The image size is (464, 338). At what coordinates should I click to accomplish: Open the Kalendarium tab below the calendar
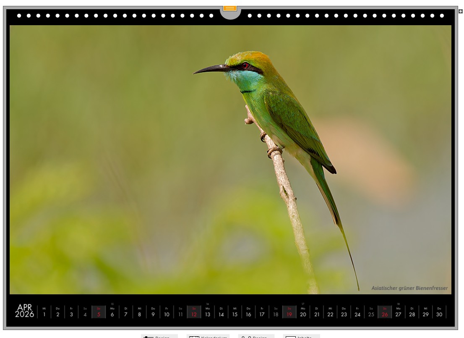(214, 337)
